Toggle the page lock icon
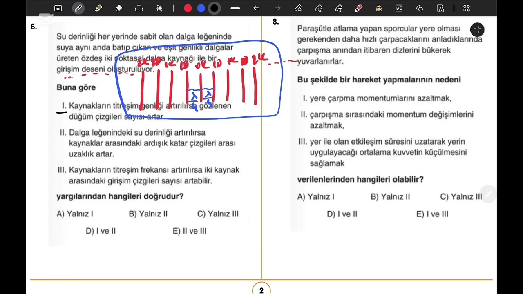 tap(440, 8)
